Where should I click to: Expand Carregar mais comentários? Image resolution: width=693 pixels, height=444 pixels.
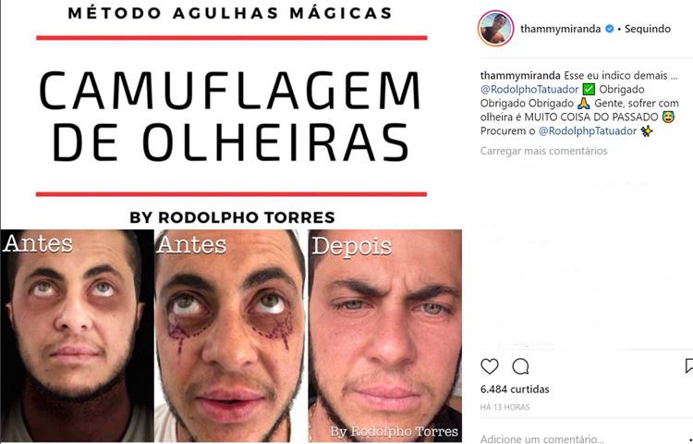point(543,151)
